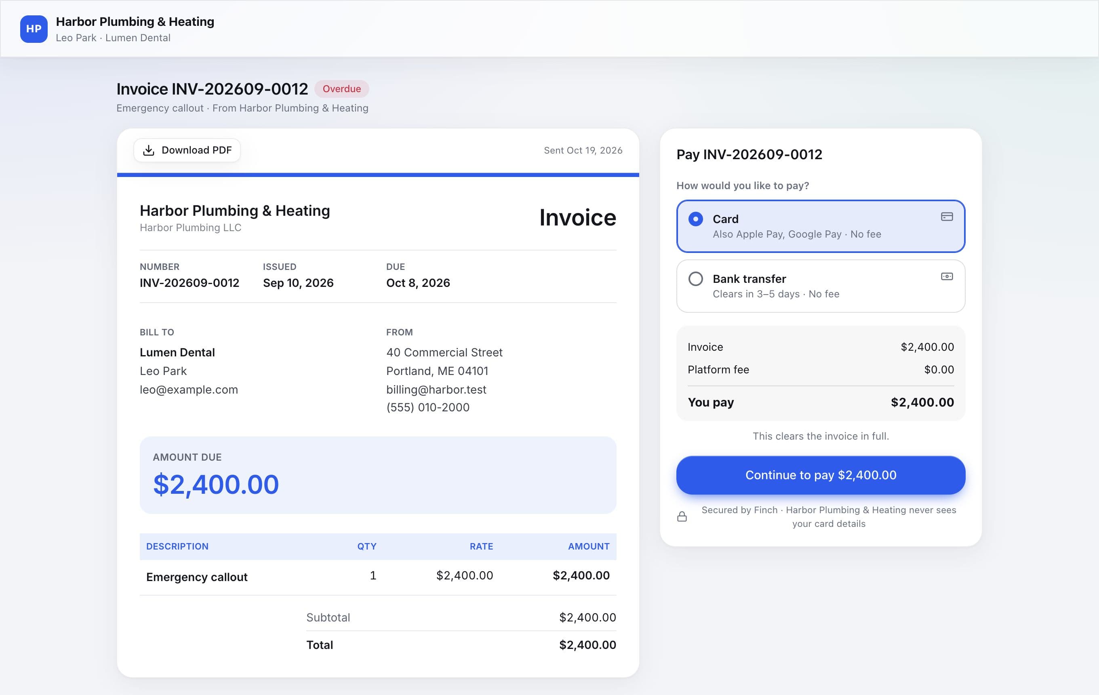The image size is (1099, 695).
Task: Click the credit card icon in Card option
Action: click(947, 217)
